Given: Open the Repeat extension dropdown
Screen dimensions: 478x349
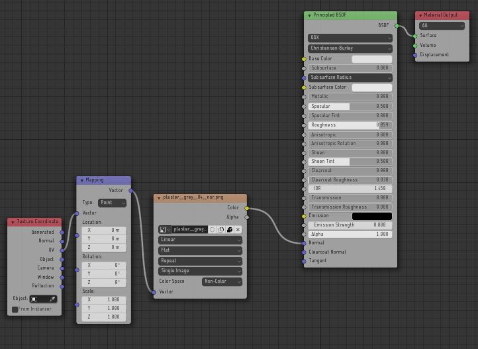Looking at the screenshot, I should point(201,261).
